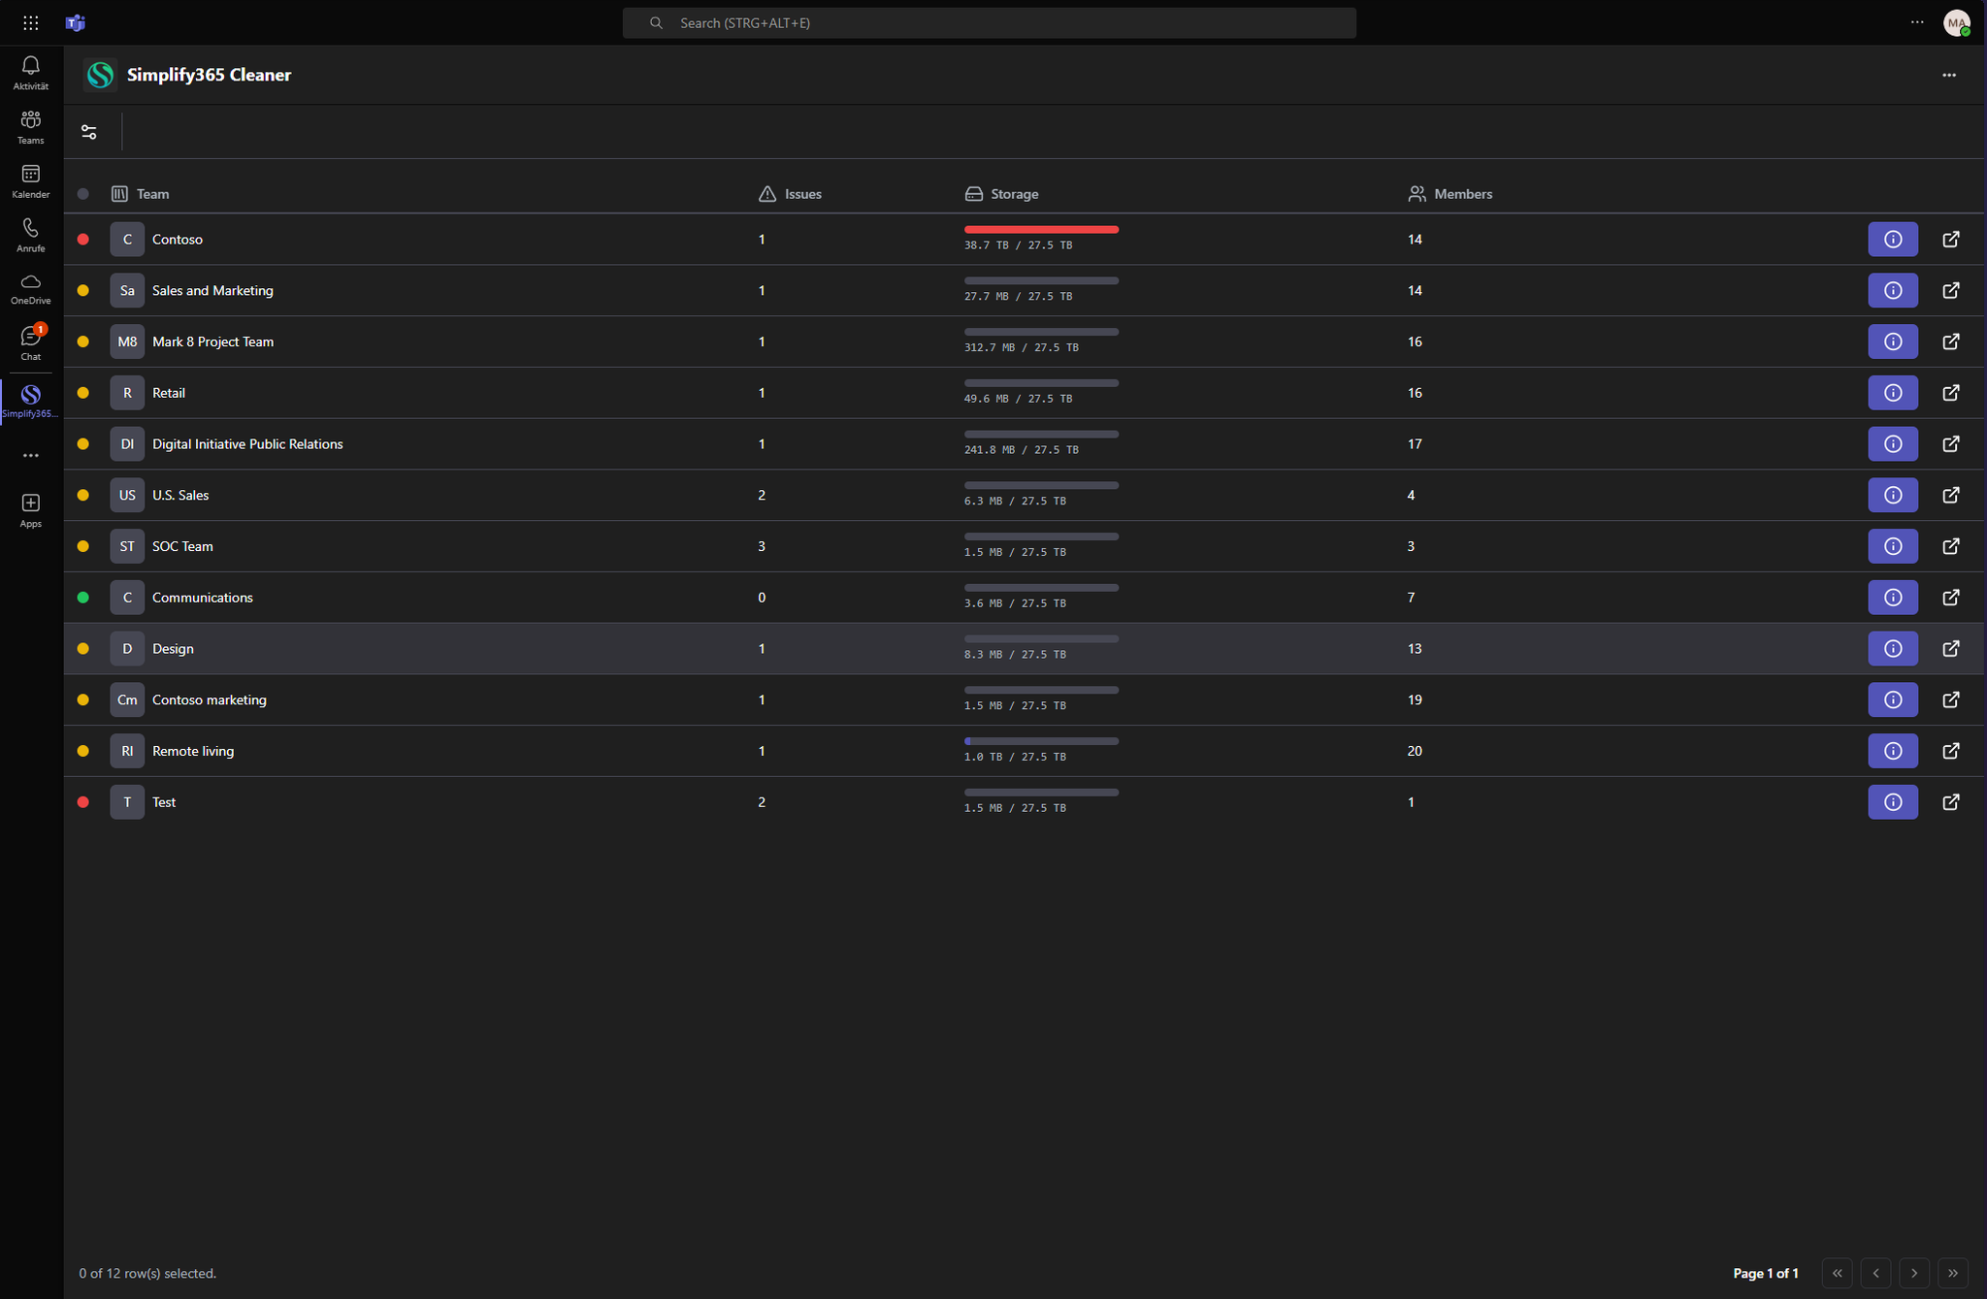Click the Page 1 of 1 label
This screenshot has width=1987, height=1299.
tap(1765, 1273)
